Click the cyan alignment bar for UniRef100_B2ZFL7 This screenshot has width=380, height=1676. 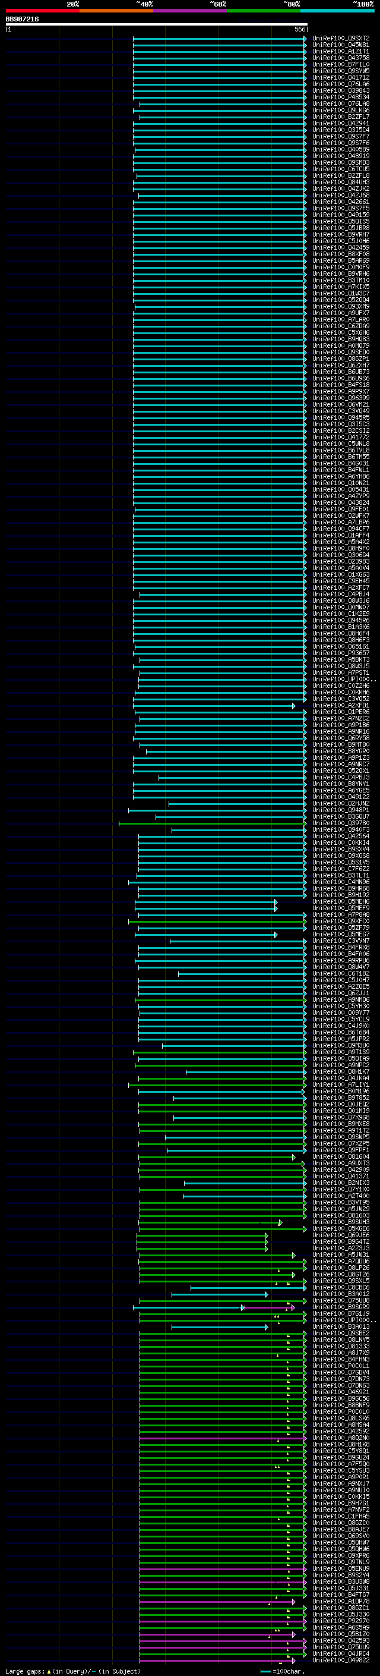pos(222,117)
